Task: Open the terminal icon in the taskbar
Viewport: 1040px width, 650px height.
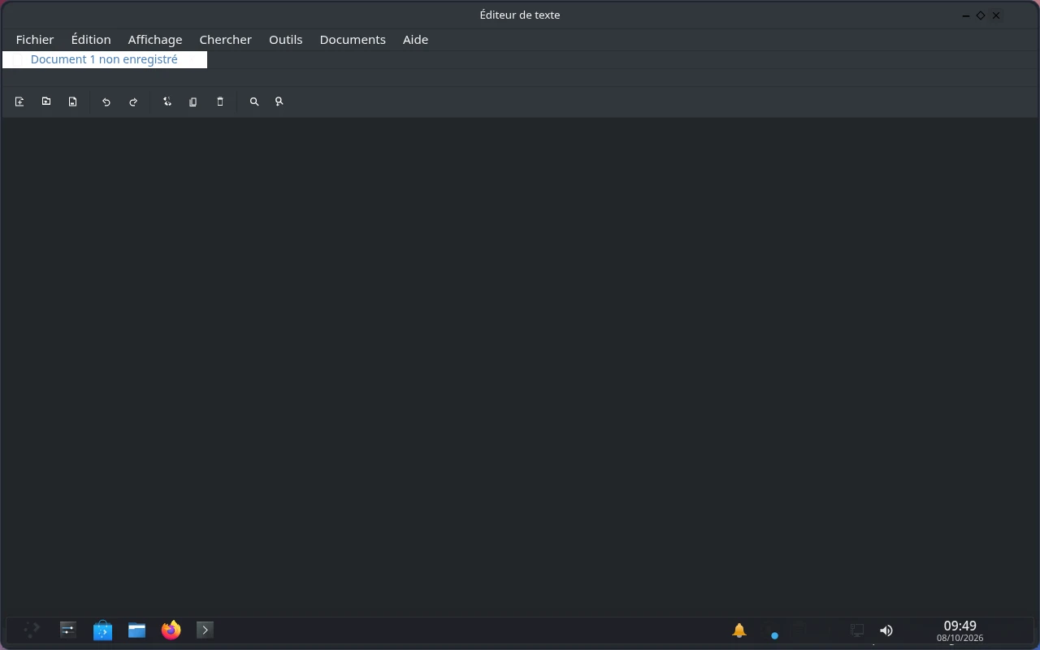Action: (x=205, y=630)
